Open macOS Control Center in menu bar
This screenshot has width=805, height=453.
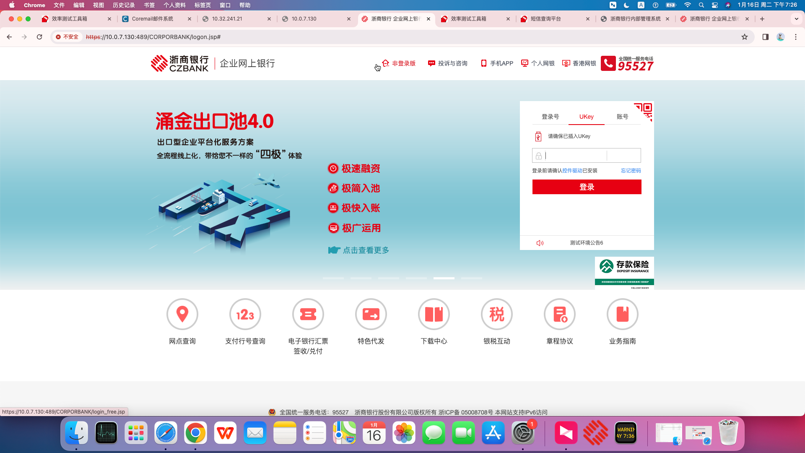715,5
